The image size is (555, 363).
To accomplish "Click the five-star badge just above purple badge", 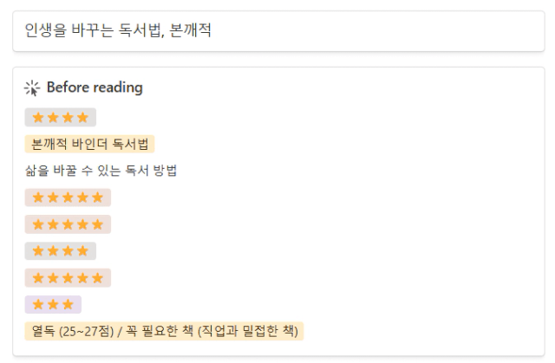I will point(68,278).
